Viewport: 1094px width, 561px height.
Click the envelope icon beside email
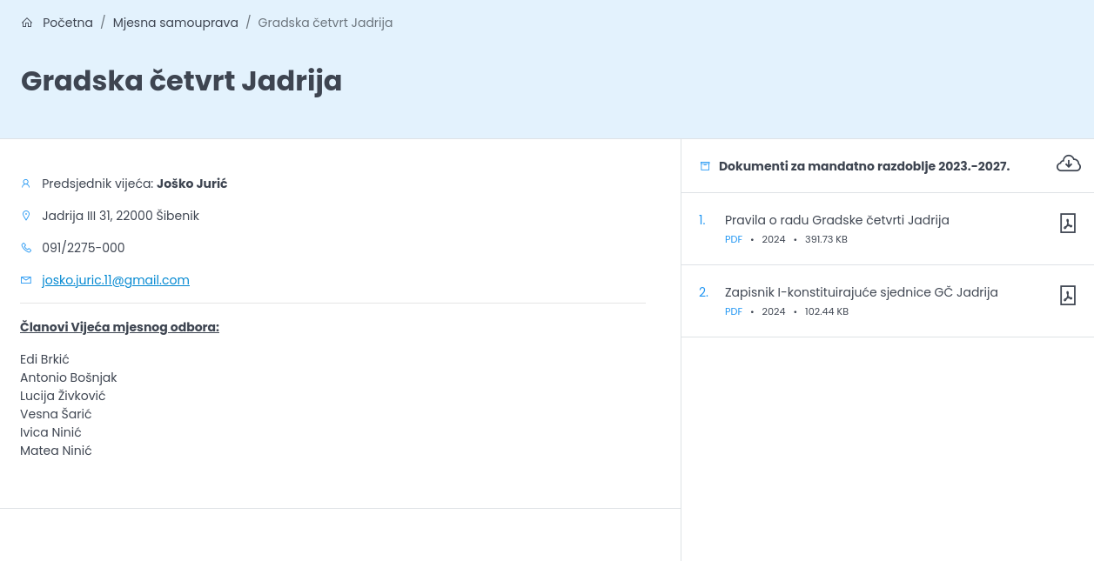(26, 280)
